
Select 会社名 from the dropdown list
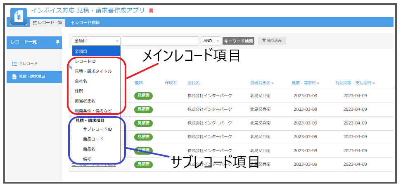(x=81, y=81)
